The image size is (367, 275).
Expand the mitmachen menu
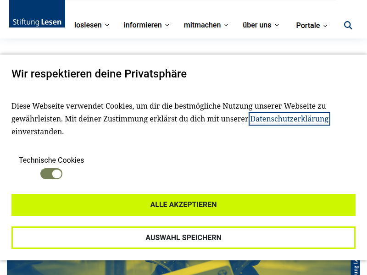(206, 25)
